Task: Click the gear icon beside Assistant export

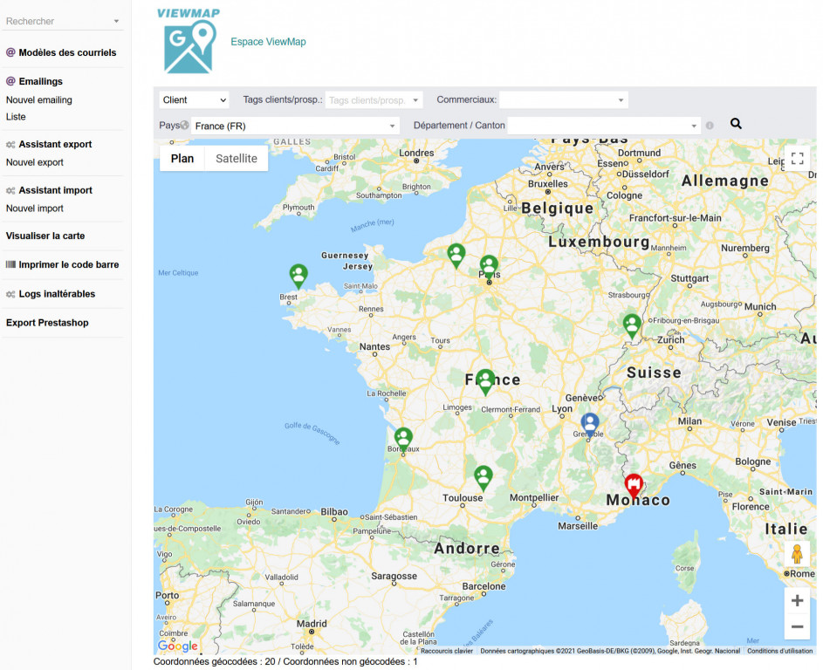Action: point(10,144)
